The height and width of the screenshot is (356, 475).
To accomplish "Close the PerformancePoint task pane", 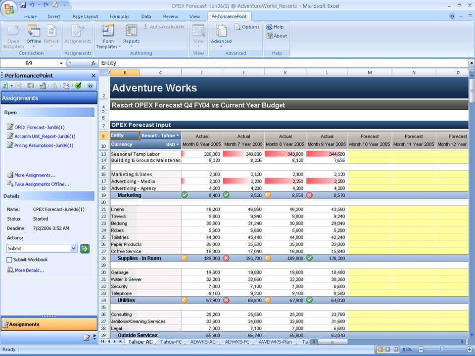I will 94,76.
